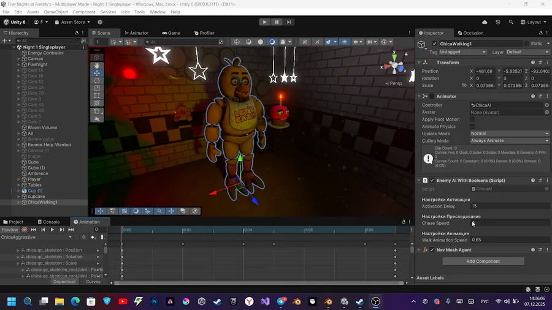Disable Nav Mesh Agent component checkbox
The width and height of the screenshot is (552, 310).
pyautogui.click(x=432, y=250)
